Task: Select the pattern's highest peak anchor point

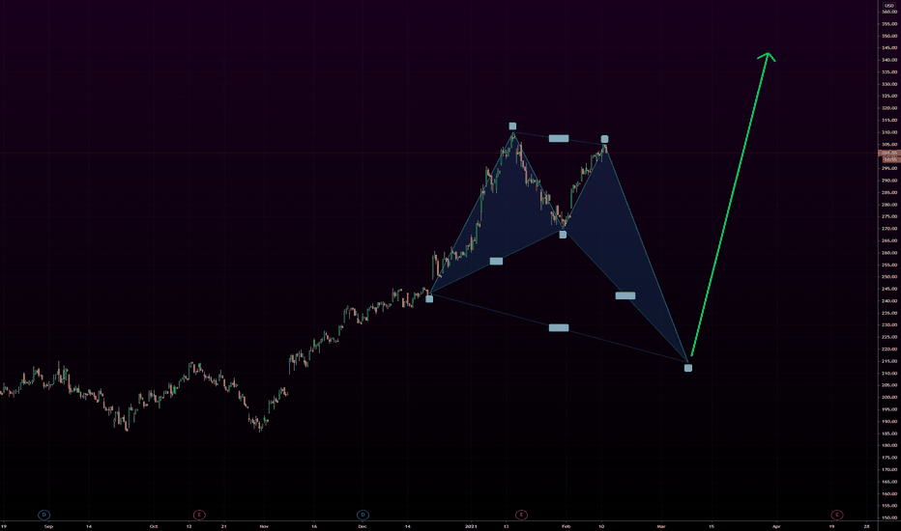Action: [512, 126]
